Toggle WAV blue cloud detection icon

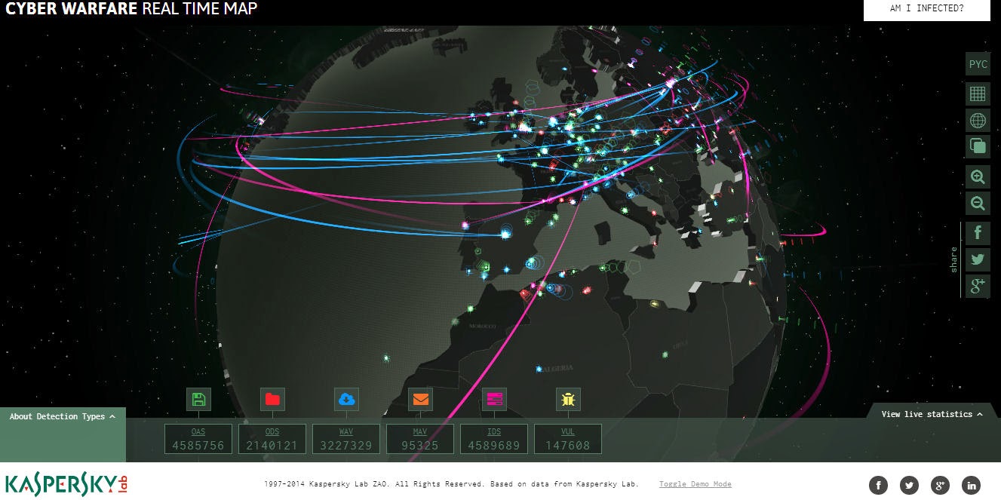346,400
